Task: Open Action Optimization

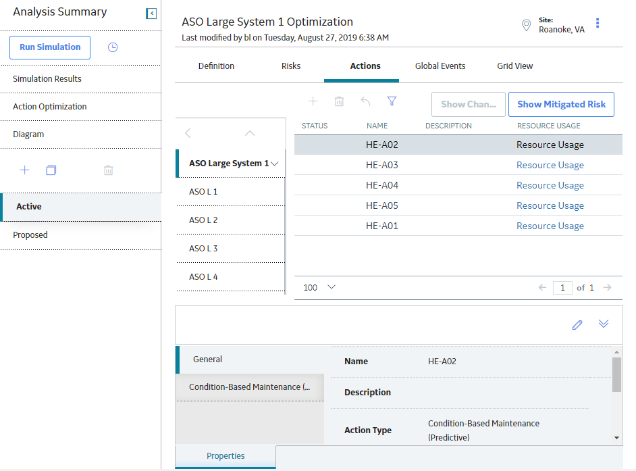Action: point(81,107)
